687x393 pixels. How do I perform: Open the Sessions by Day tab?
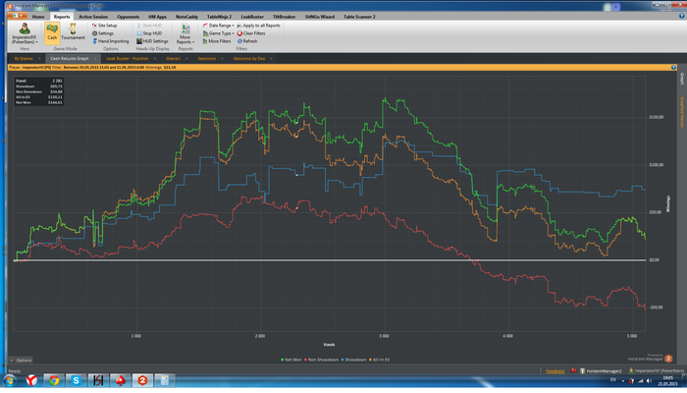click(249, 59)
